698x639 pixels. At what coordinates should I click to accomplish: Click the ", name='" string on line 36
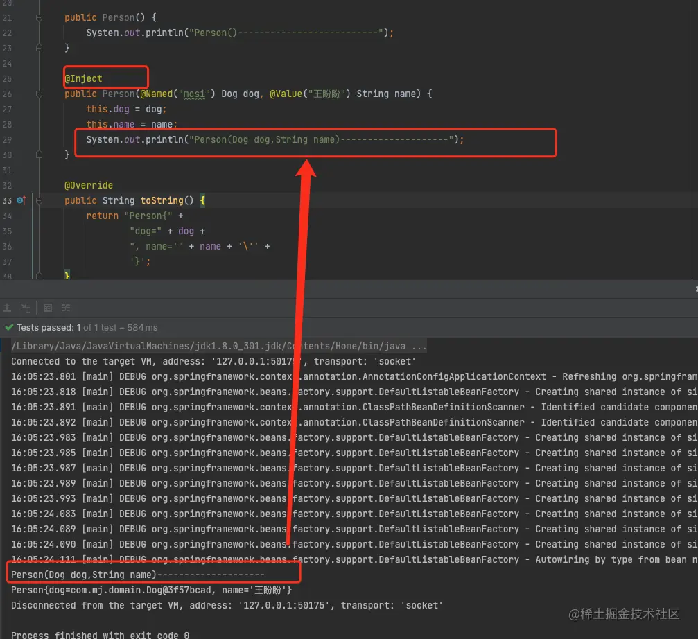(156, 246)
